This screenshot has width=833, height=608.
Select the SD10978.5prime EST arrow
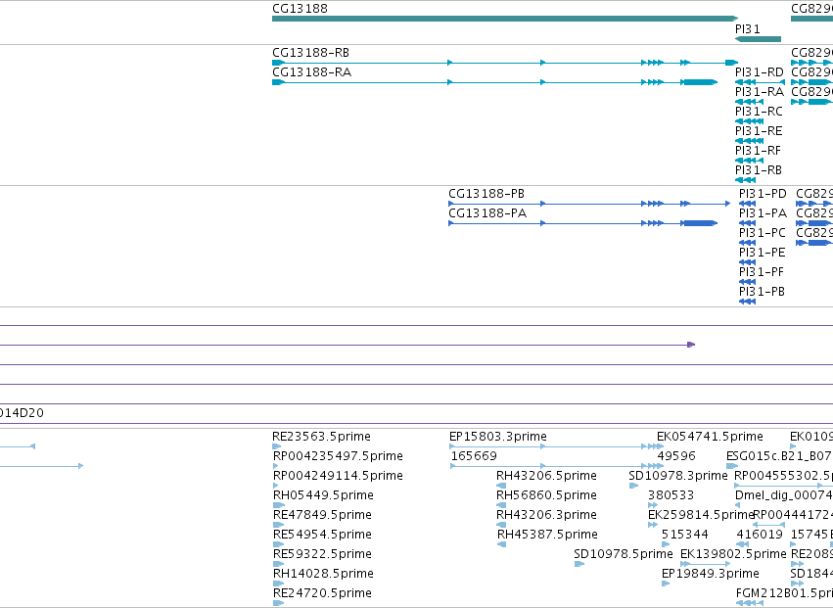point(579,564)
